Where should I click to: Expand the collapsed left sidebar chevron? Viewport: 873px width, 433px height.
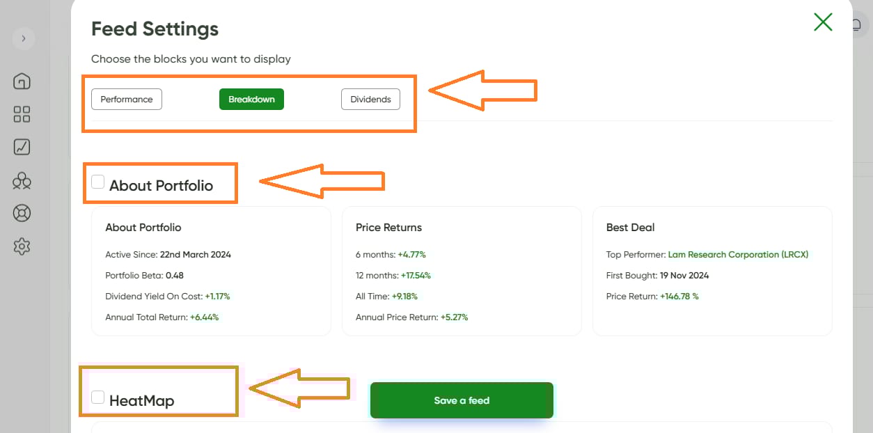pos(23,38)
